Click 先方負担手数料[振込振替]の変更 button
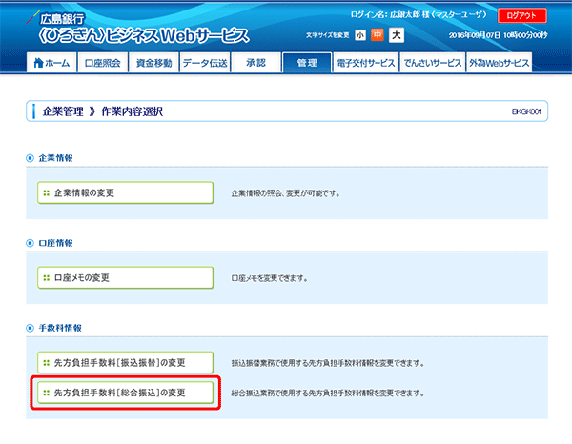Viewport: 572px width, 444px height. click(x=126, y=363)
